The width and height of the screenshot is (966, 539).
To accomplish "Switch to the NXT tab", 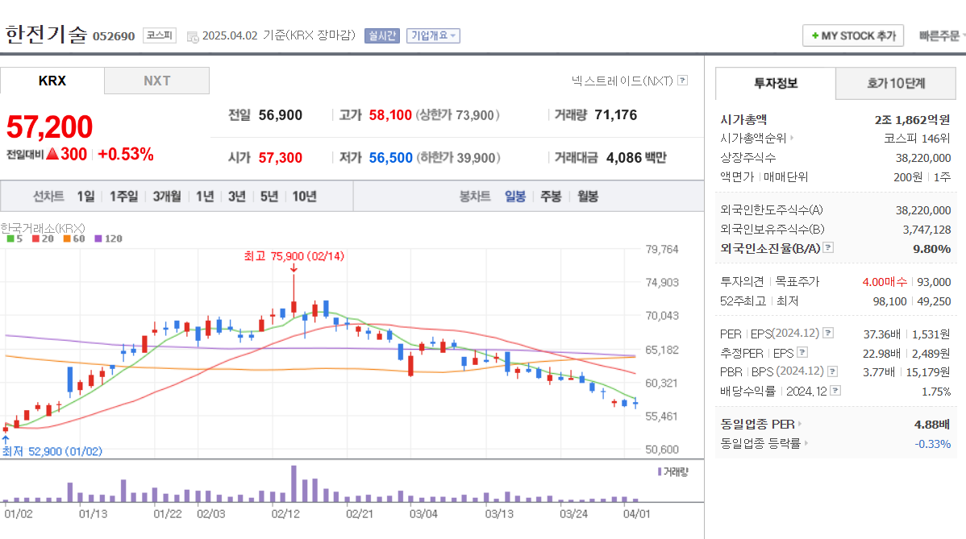I will (157, 81).
